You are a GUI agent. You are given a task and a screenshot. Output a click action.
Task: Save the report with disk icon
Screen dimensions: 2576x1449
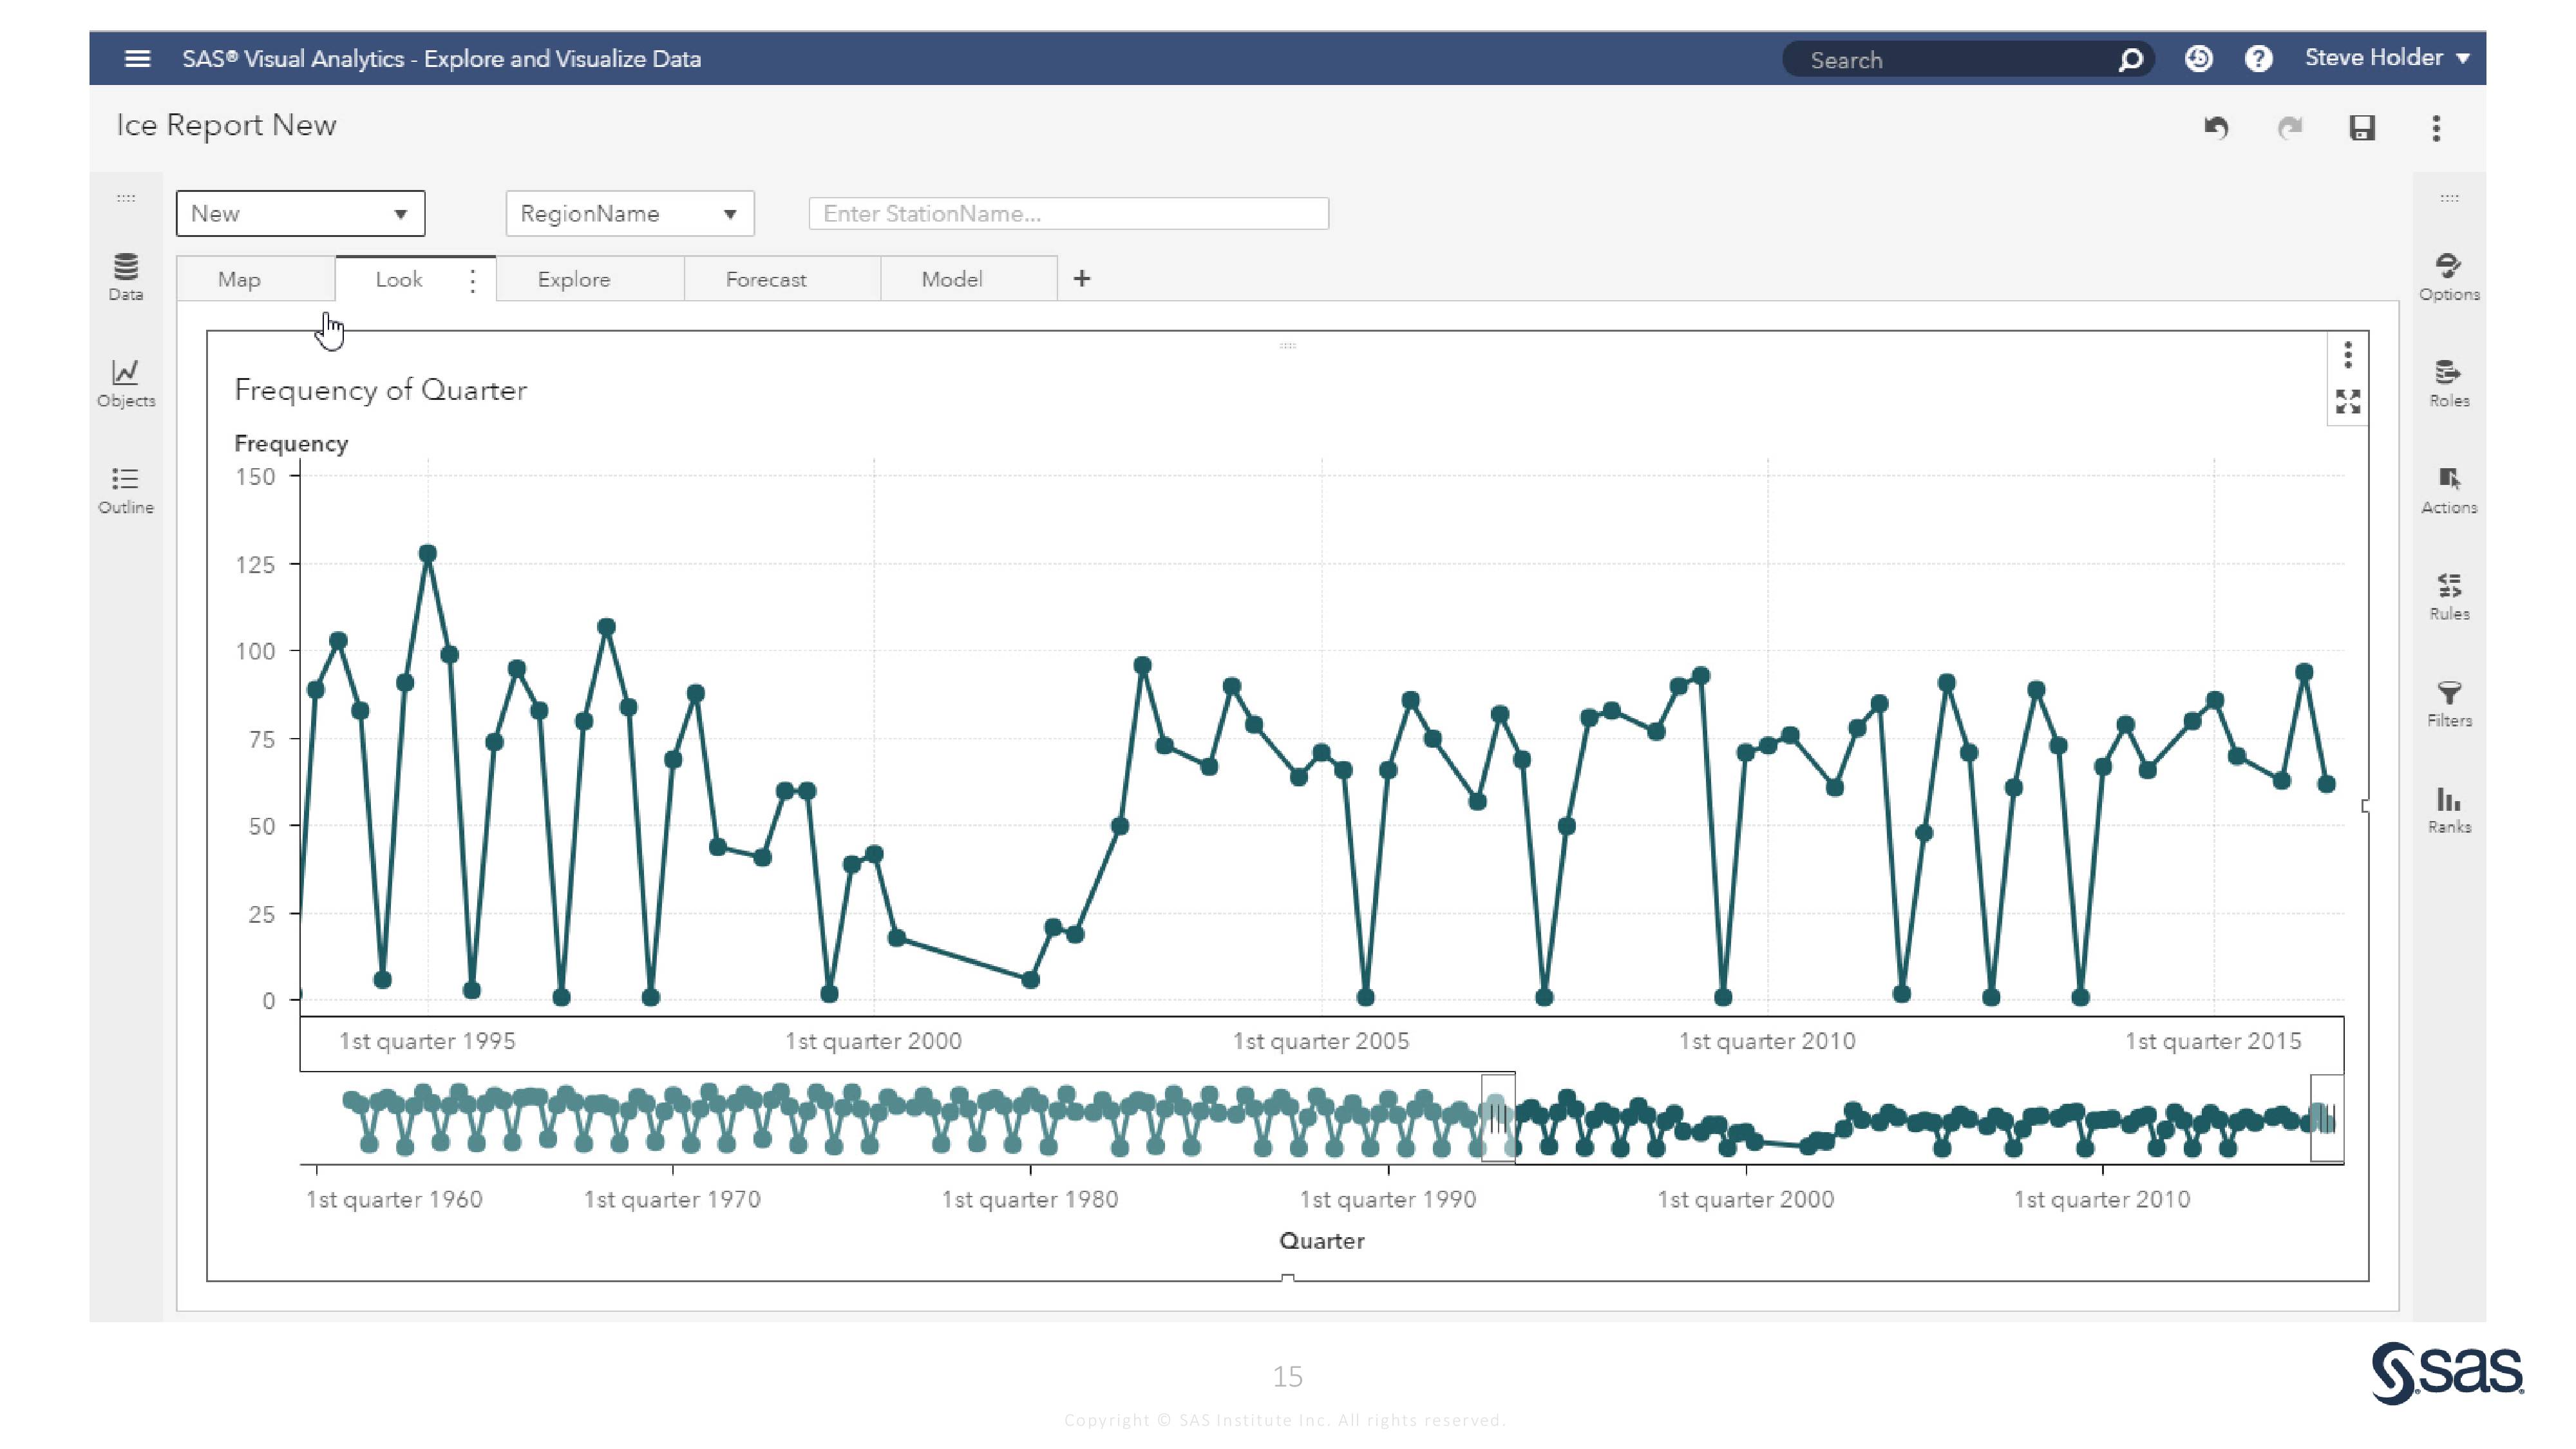2362,128
